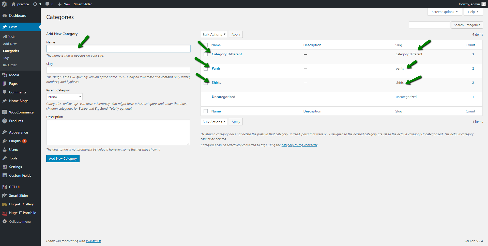Open the updates icon in admin bar

click(x=35, y=4)
